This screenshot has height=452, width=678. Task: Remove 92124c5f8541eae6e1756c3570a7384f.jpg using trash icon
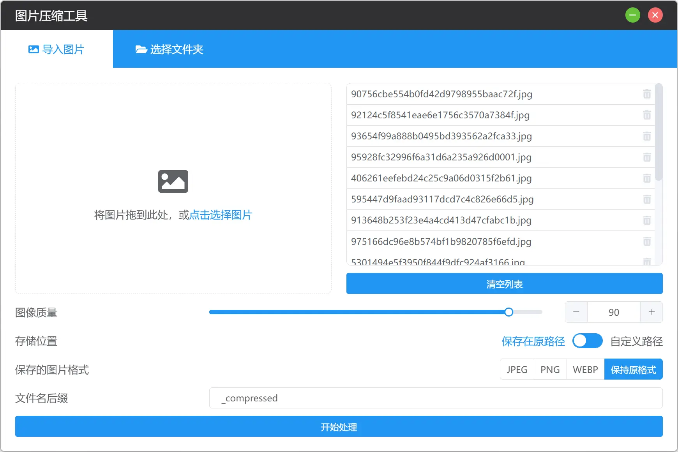pyautogui.click(x=647, y=115)
